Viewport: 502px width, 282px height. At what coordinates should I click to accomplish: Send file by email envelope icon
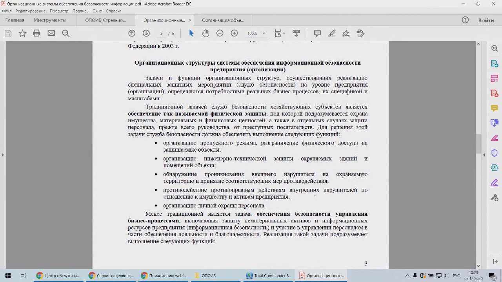[51, 33]
